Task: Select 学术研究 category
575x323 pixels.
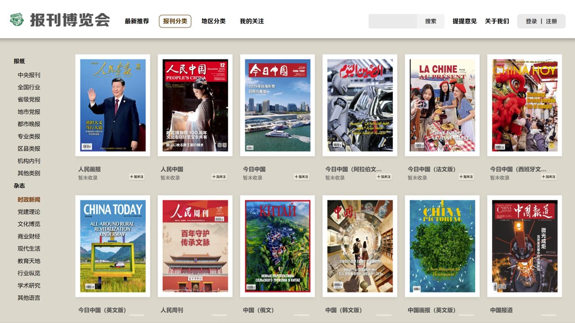Action: pyautogui.click(x=29, y=285)
